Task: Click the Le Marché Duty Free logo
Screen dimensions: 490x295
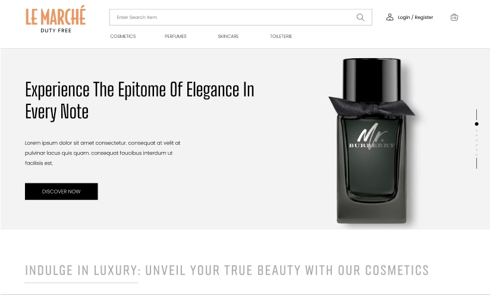Action: pos(56,19)
